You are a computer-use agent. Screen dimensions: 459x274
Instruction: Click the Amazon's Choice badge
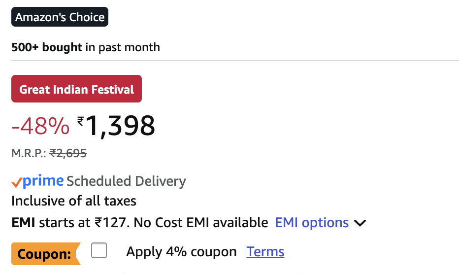click(60, 17)
